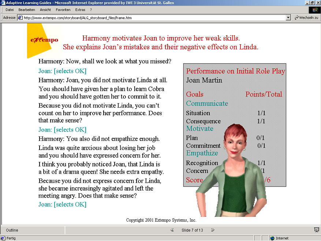The height and width of the screenshot is (241, 321).
Task: Click 'Internet' zone status text
Action: tap(282, 238)
